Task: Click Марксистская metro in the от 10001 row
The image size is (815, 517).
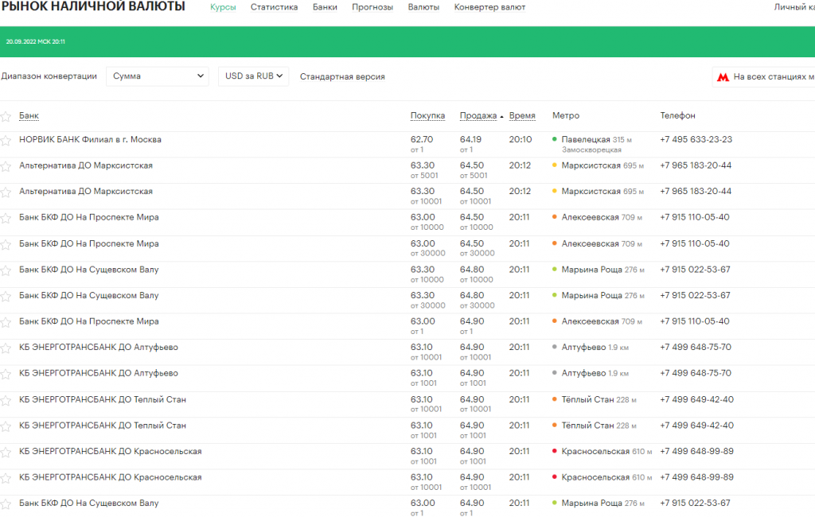Action: (591, 191)
